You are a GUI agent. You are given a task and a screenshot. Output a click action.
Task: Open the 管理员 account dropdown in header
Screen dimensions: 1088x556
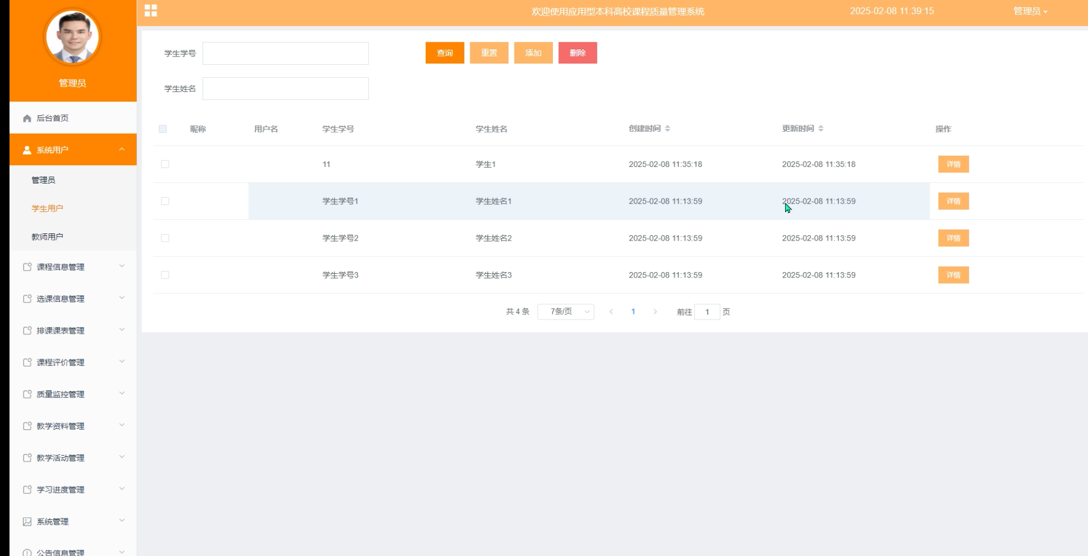point(1030,11)
